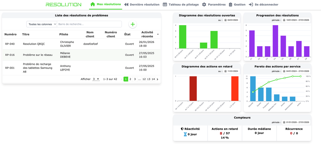Click the gear icon beside Paramètres
Image resolution: width=321 pixels, height=145 pixels.
(204, 4)
